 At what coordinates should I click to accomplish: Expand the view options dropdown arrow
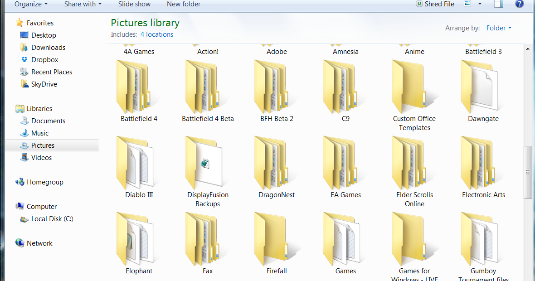pos(480,4)
